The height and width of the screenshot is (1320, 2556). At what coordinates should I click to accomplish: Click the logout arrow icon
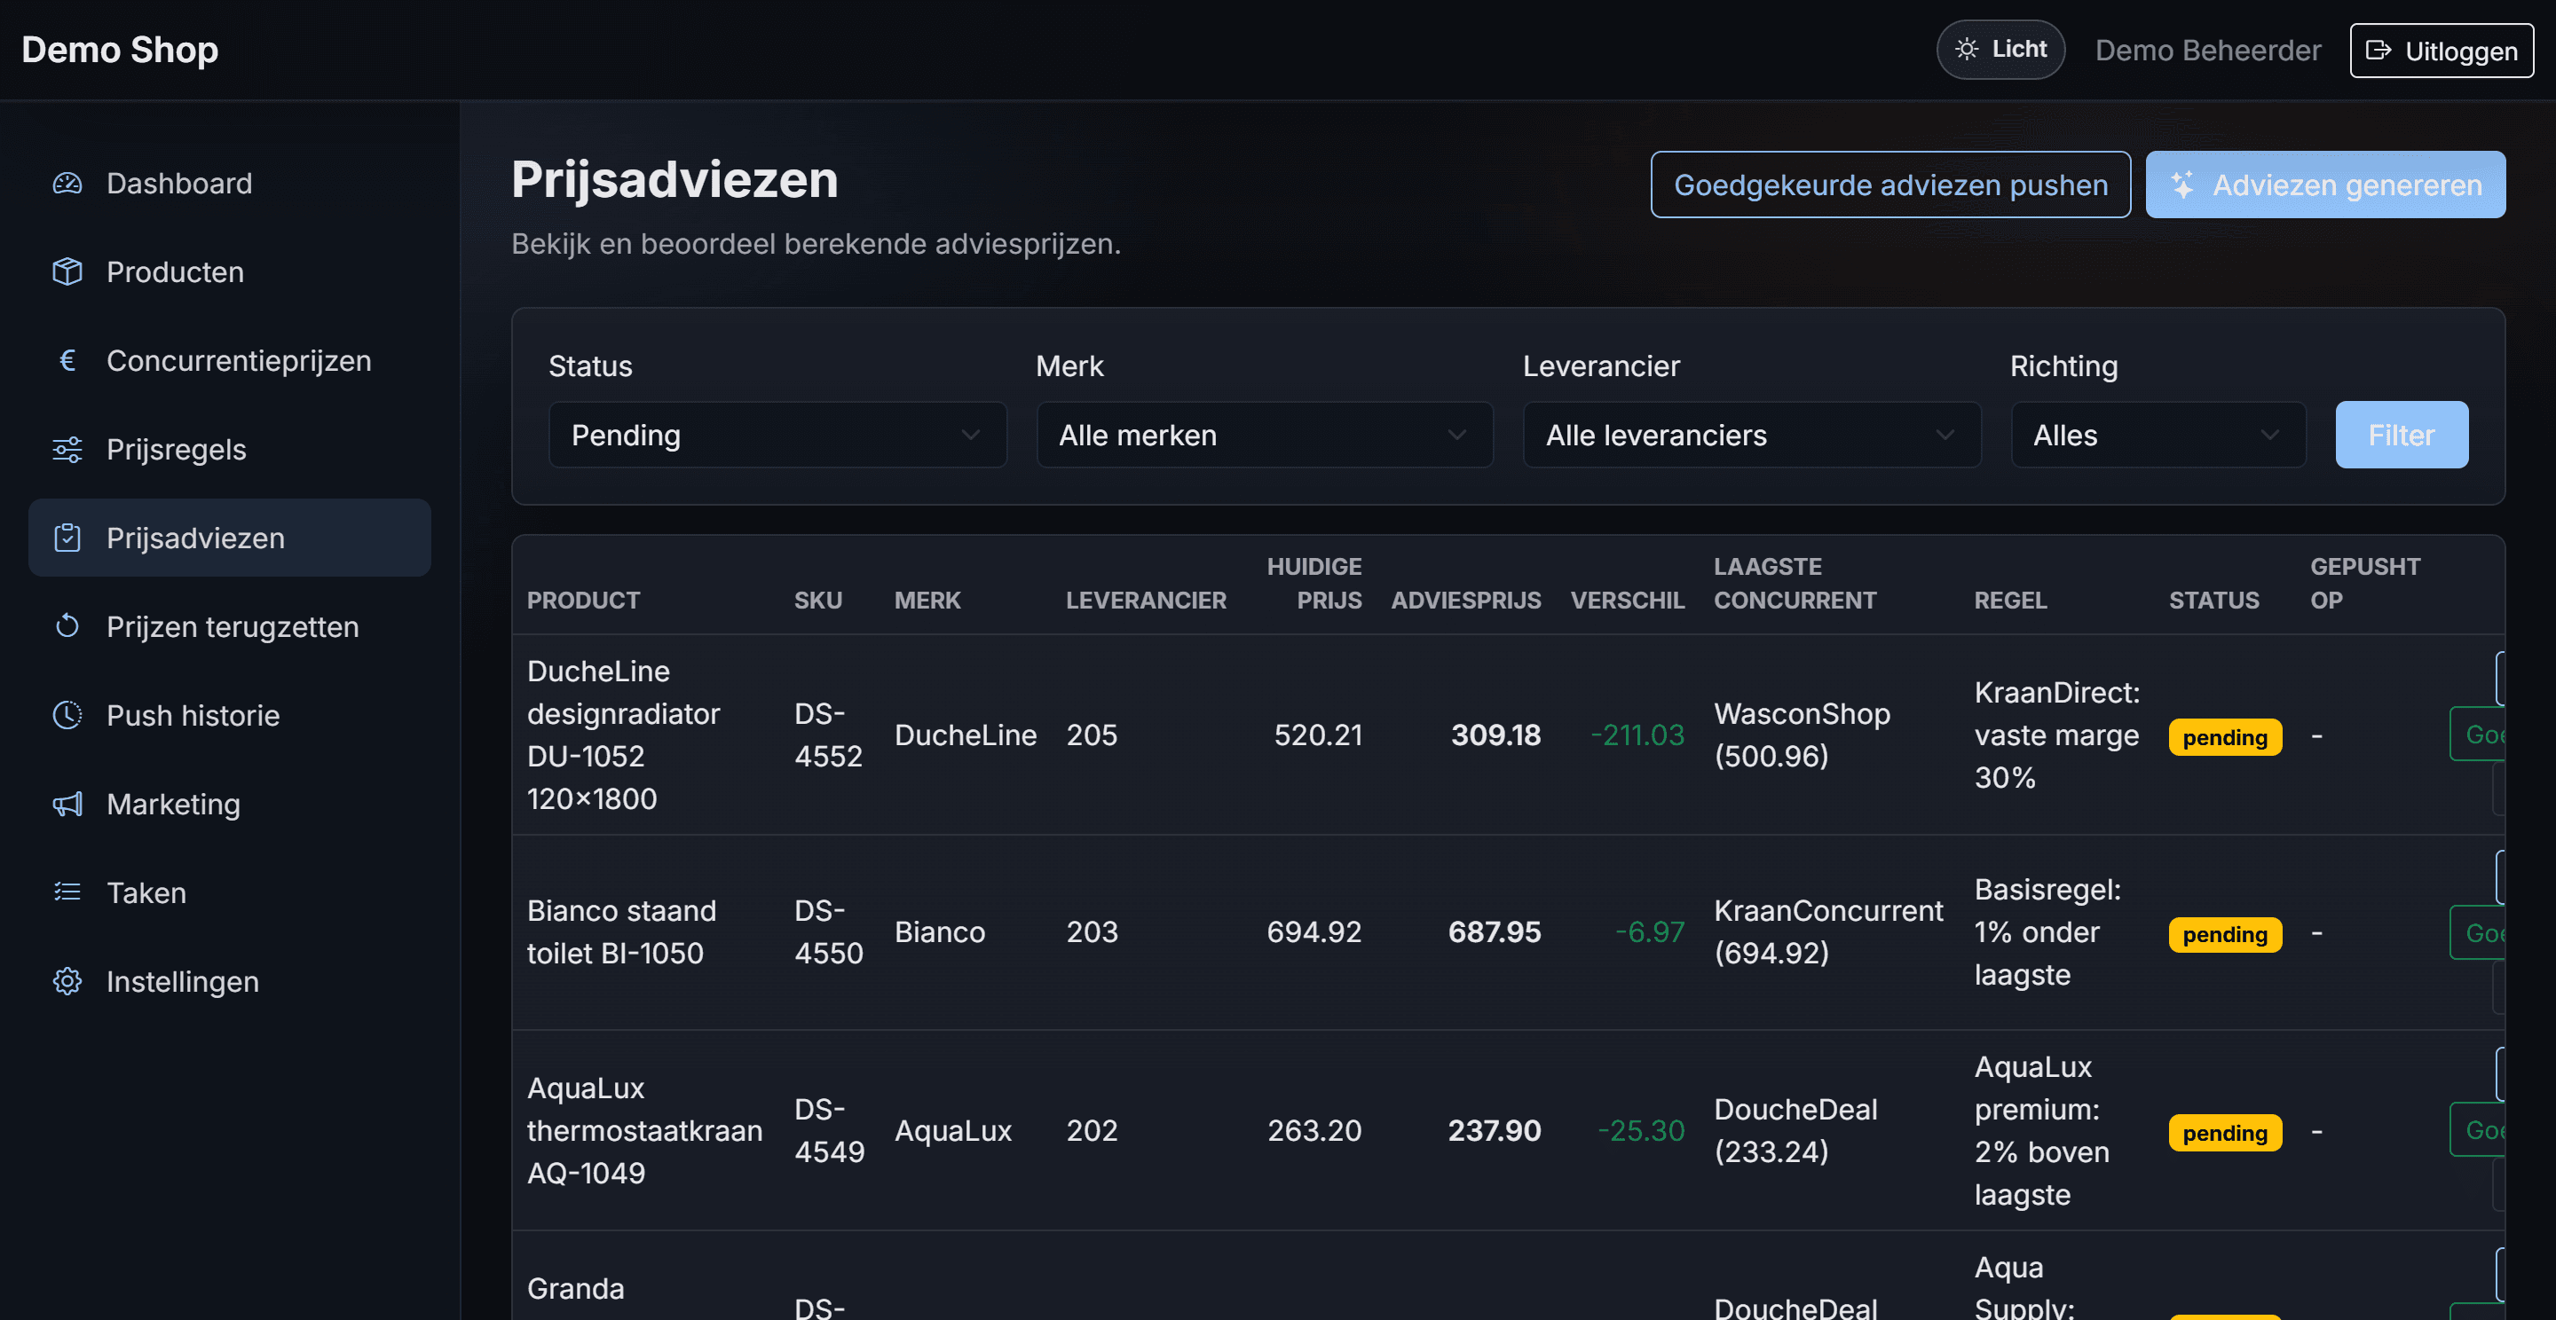pos(2378,51)
